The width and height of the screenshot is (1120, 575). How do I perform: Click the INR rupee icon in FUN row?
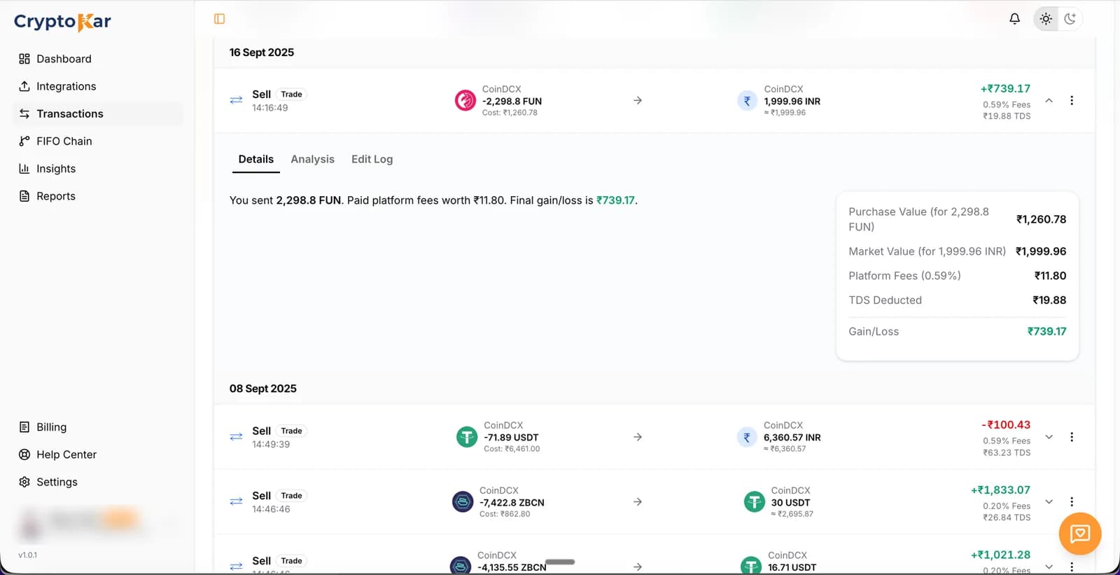coord(747,101)
